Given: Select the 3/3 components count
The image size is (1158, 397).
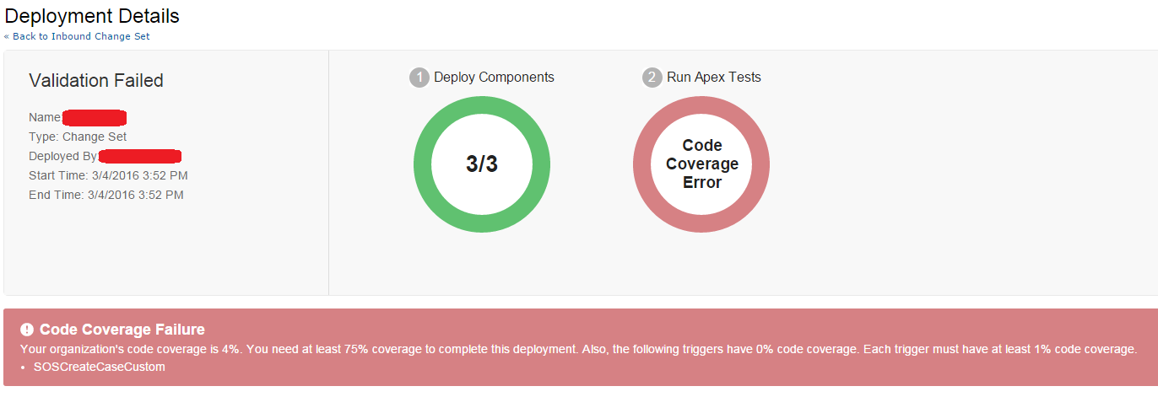Looking at the screenshot, I should 482,164.
